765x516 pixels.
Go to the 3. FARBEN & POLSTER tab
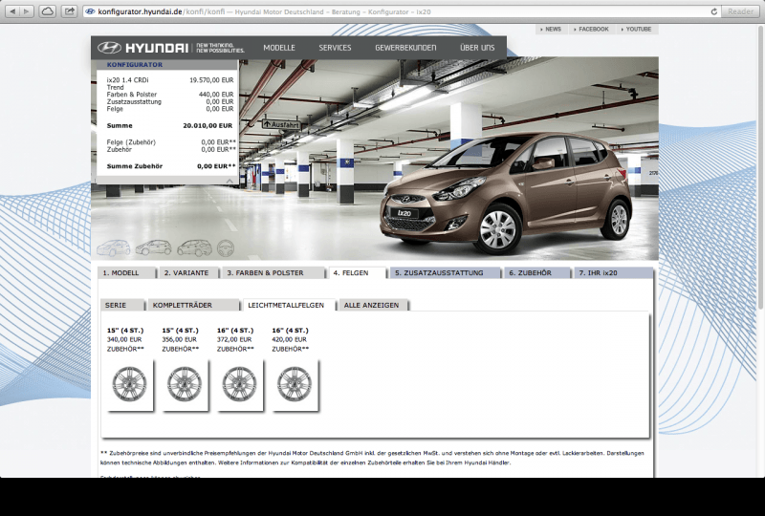[273, 272]
